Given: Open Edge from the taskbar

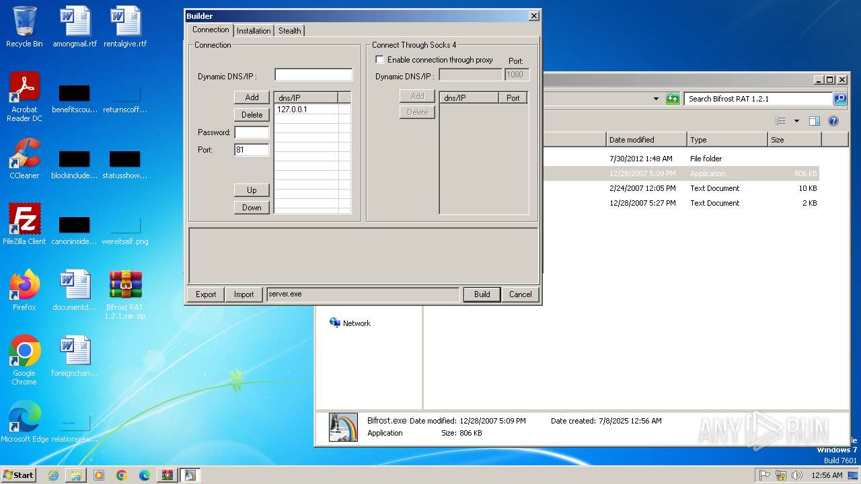Looking at the screenshot, I should [x=145, y=475].
